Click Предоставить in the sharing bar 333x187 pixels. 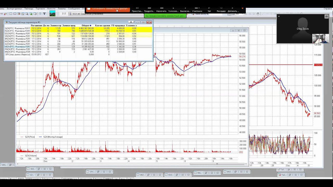tap(149, 10)
